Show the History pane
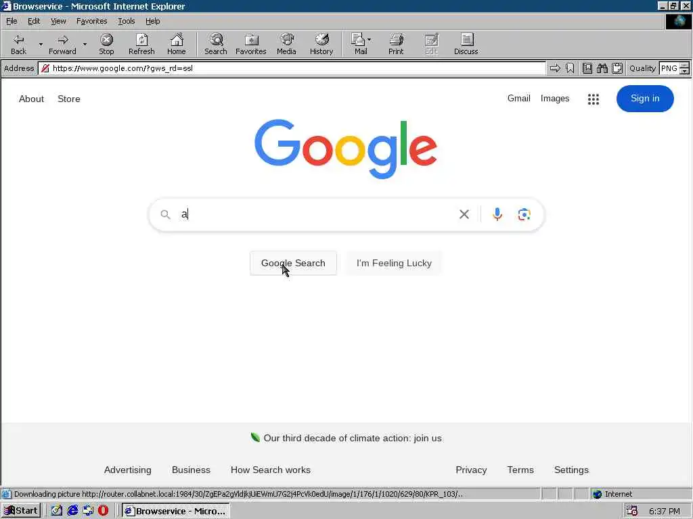693x519 pixels. [321, 44]
